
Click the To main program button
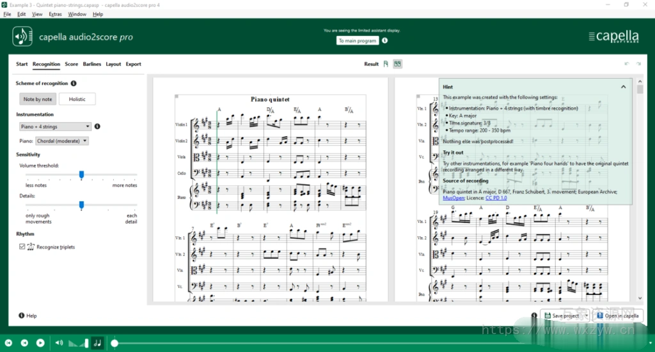coord(358,40)
